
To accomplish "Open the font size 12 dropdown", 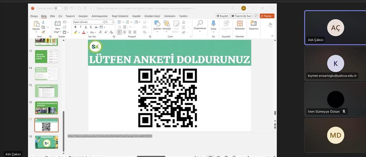I will tap(113, 22).
